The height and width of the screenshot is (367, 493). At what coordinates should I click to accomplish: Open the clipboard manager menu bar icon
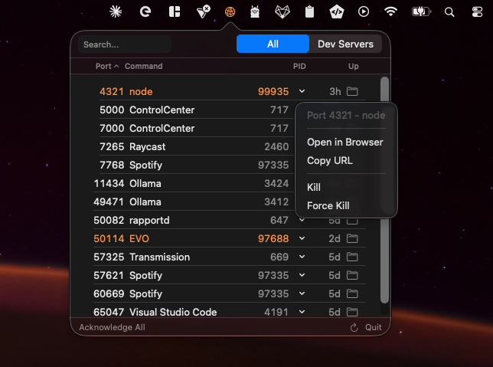coord(309,12)
